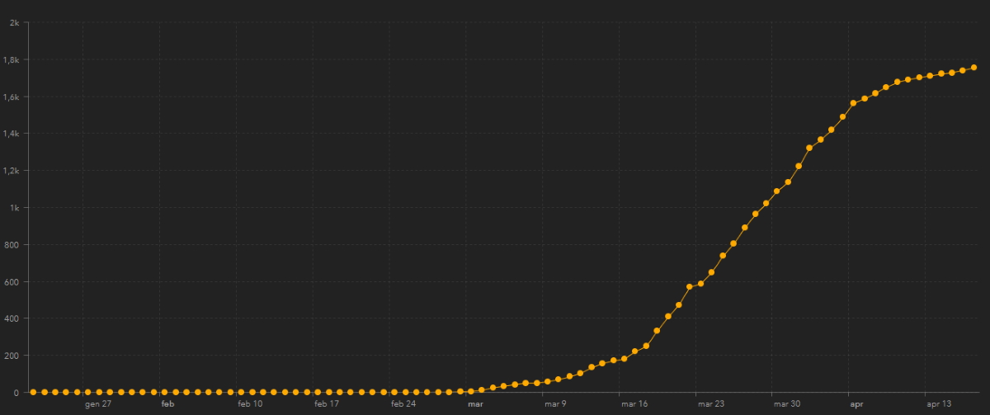The image size is (990, 415).
Task: Select the 'mar 30' date label
Action: 787,404
